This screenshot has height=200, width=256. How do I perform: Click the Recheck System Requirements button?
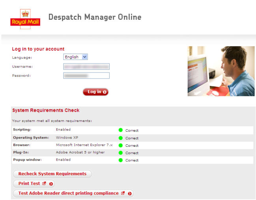pyautogui.click(x=52, y=174)
